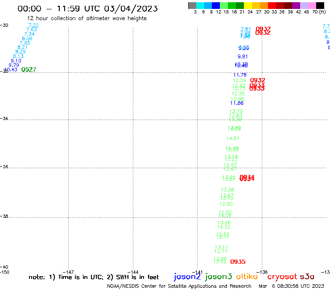Image resolution: width=330 pixels, height=290 pixels.
Task: Click the wave height value 12.67
Action: pos(230,165)
